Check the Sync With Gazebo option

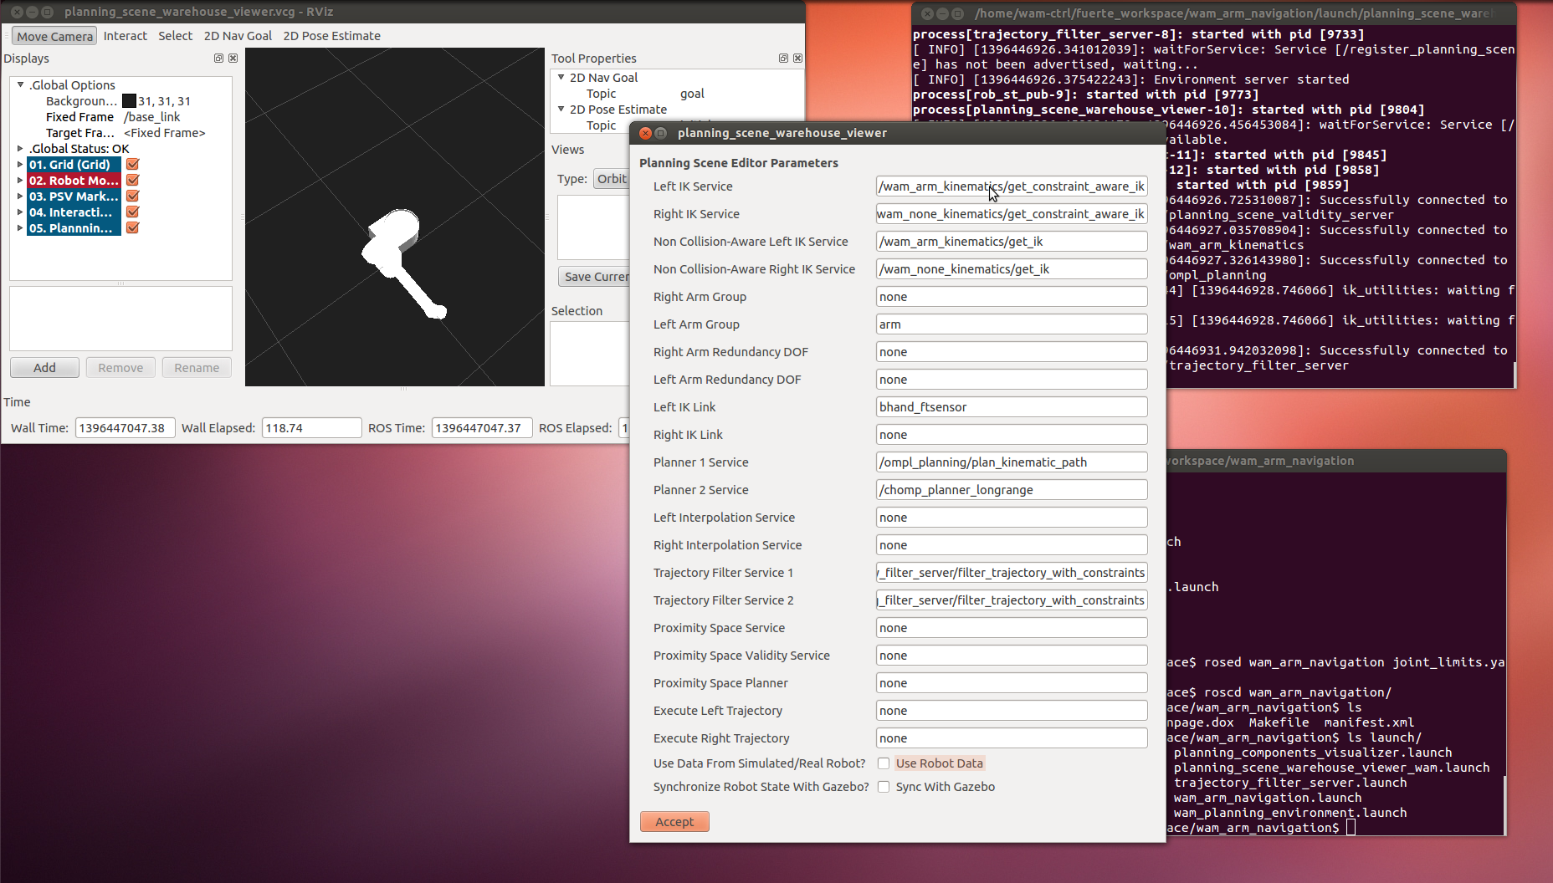point(884,787)
